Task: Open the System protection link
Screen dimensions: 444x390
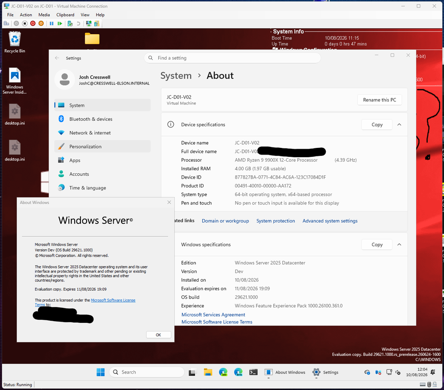Action: point(276,221)
